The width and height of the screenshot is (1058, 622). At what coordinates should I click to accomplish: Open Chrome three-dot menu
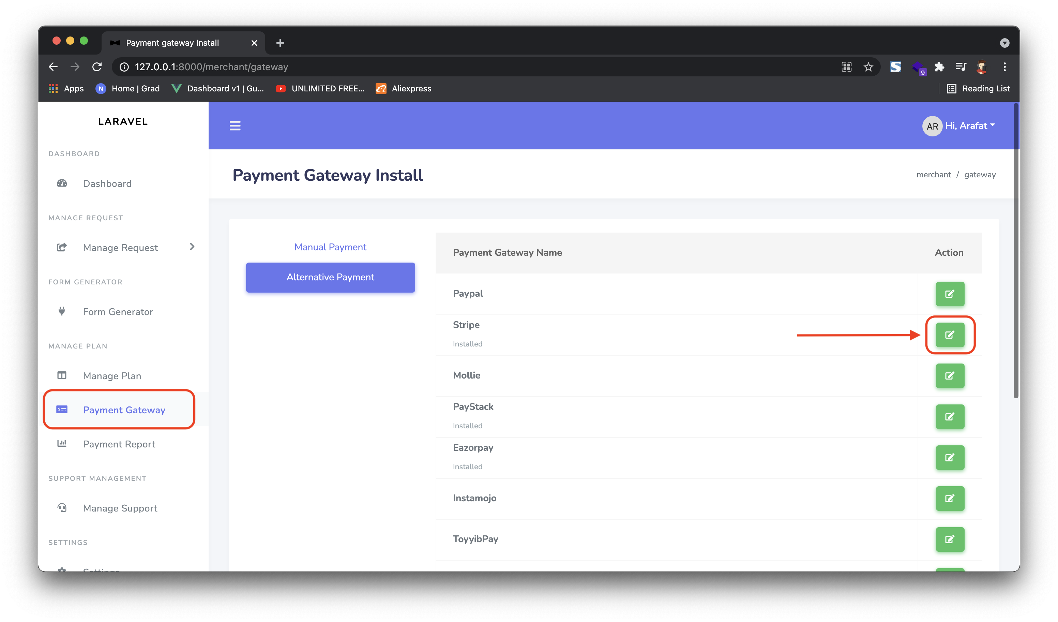point(1004,67)
